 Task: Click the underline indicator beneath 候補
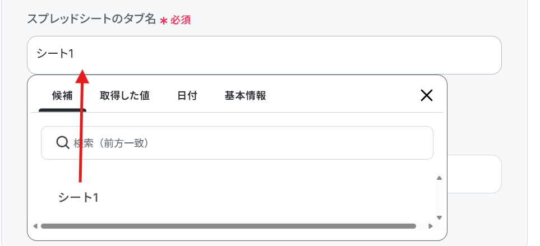click(62, 110)
